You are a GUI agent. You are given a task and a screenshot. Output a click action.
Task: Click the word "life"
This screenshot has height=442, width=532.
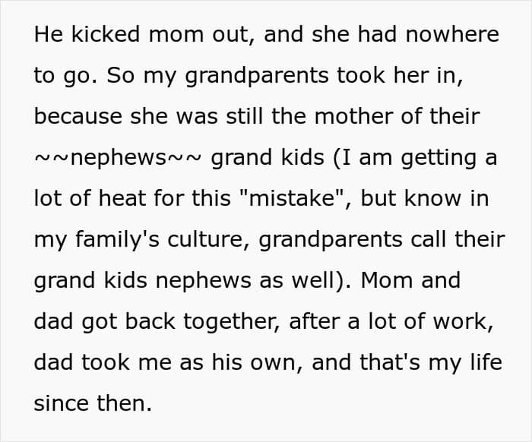click(x=485, y=363)
